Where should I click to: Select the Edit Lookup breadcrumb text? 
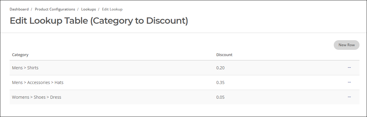[112, 9]
